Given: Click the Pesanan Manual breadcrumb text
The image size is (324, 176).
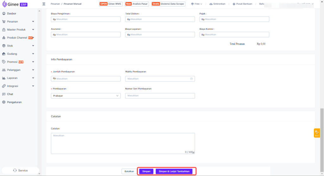Looking at the screenshot, I should (x=72, y=4).
